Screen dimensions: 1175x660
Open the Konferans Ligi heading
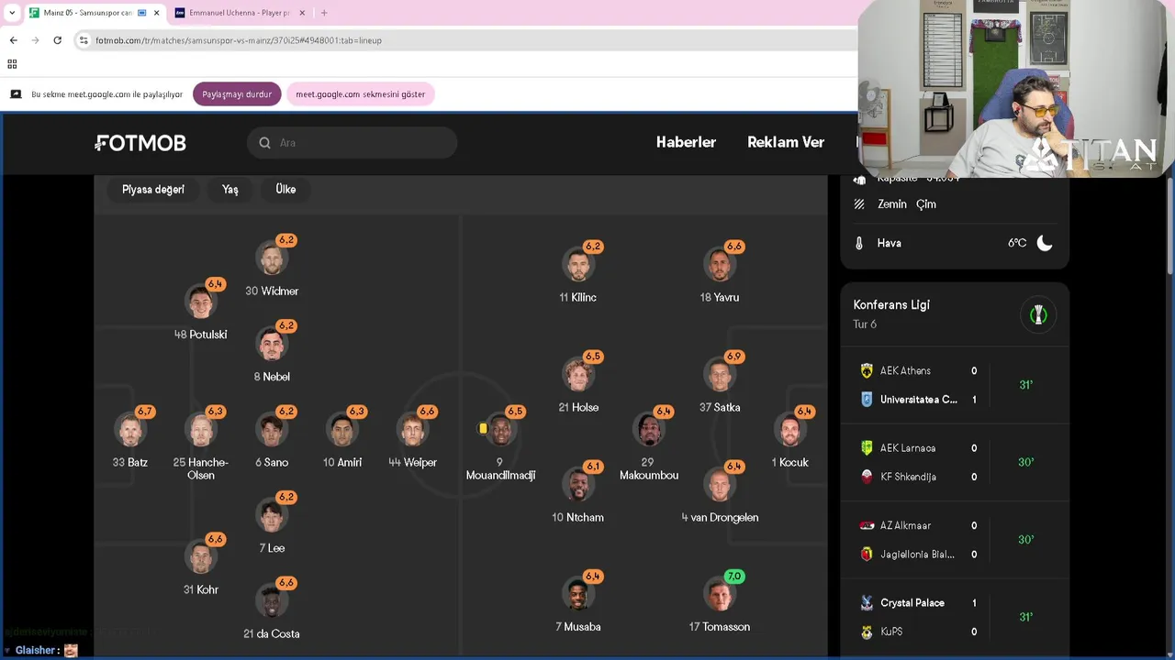click(891, 304)
